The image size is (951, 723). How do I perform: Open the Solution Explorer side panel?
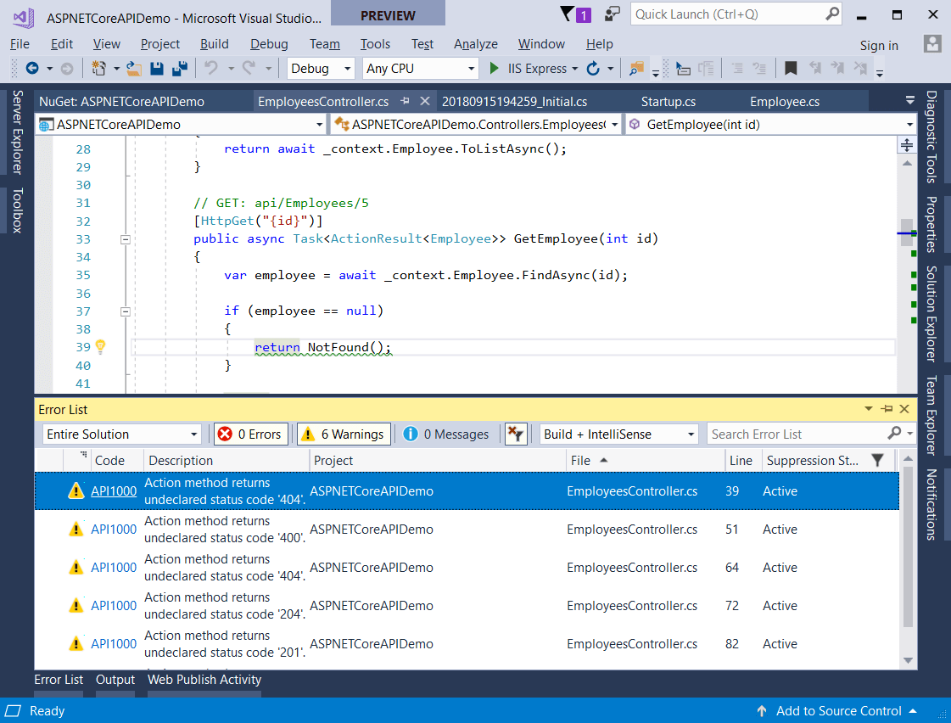pos(931,314)
